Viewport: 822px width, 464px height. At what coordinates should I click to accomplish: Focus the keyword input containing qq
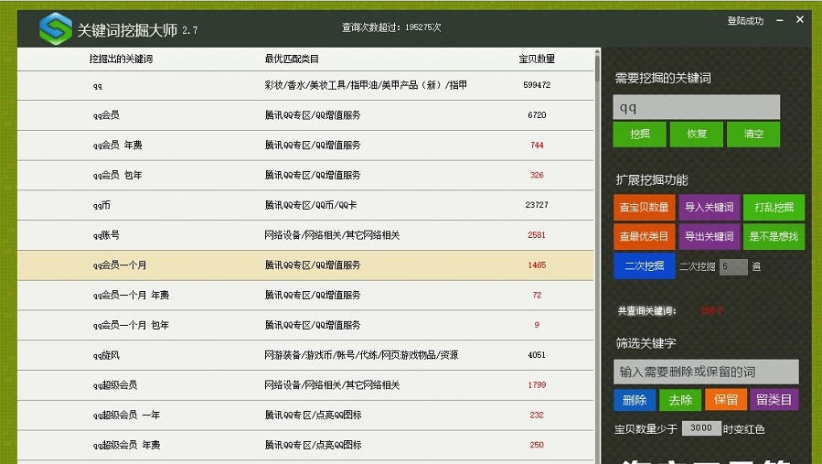697,108
